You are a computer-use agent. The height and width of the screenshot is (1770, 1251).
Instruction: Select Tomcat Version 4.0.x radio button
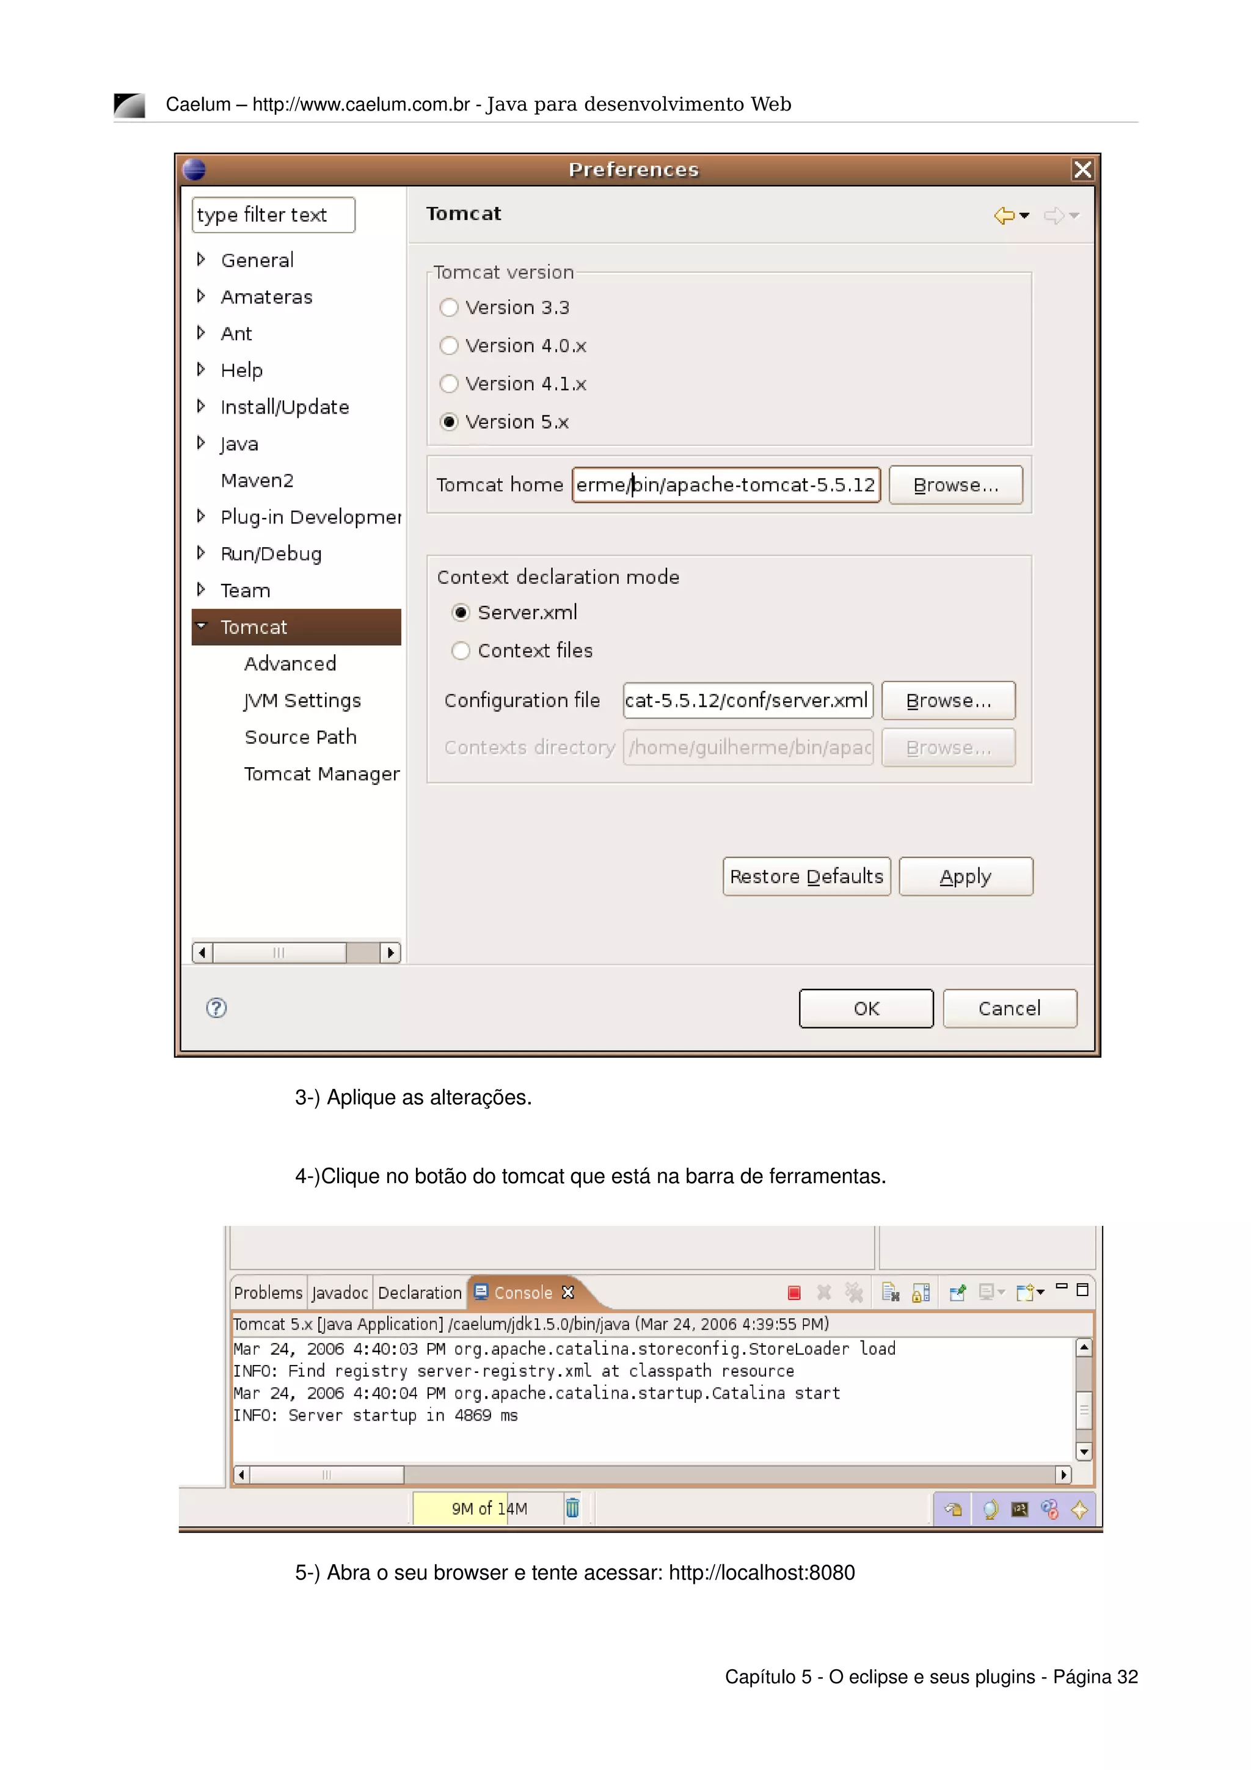pyautogui.click(x=448, y=345)
